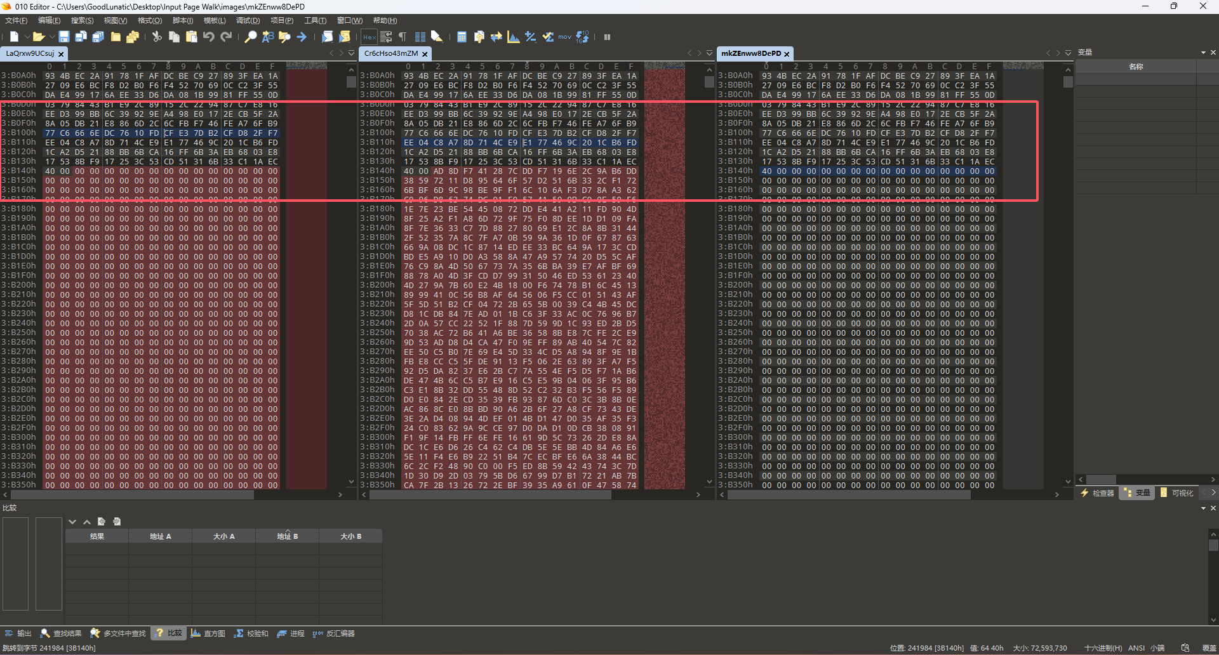Switch to the LaQrxw9UCsuj file tab
Viewport: 1219px width, 655px height.
[30, 53]
